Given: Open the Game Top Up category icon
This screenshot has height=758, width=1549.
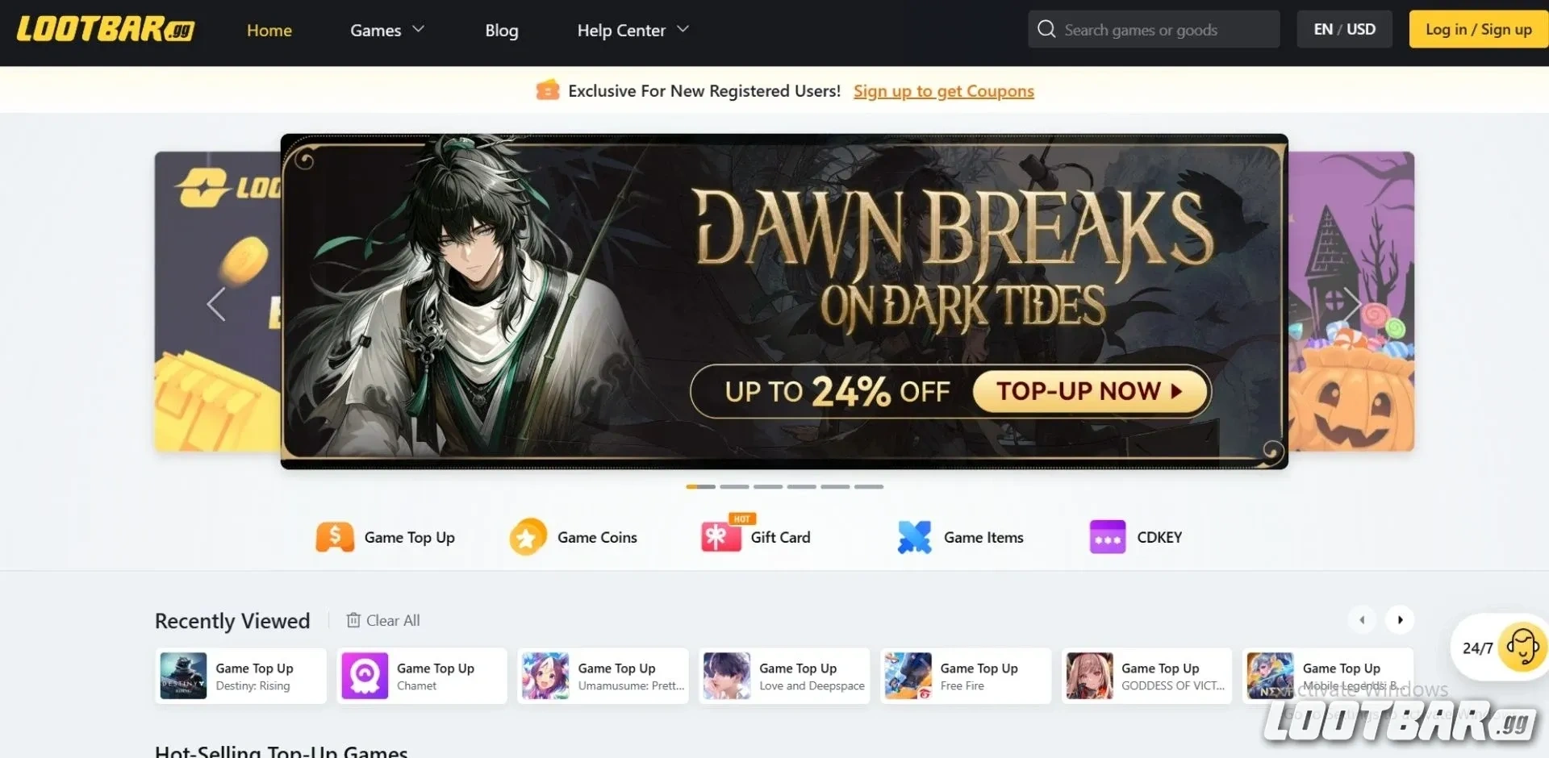Looking at the screenshot, I should point(335,537).
